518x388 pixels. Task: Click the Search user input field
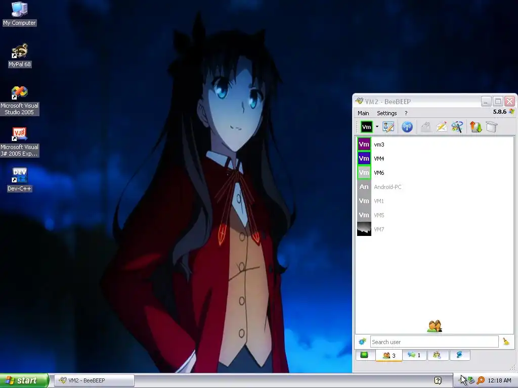[434, 342]
